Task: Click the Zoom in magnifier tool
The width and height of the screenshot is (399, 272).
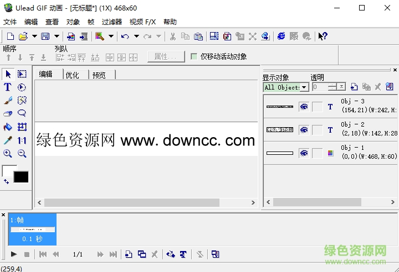Action: (8, 153)
